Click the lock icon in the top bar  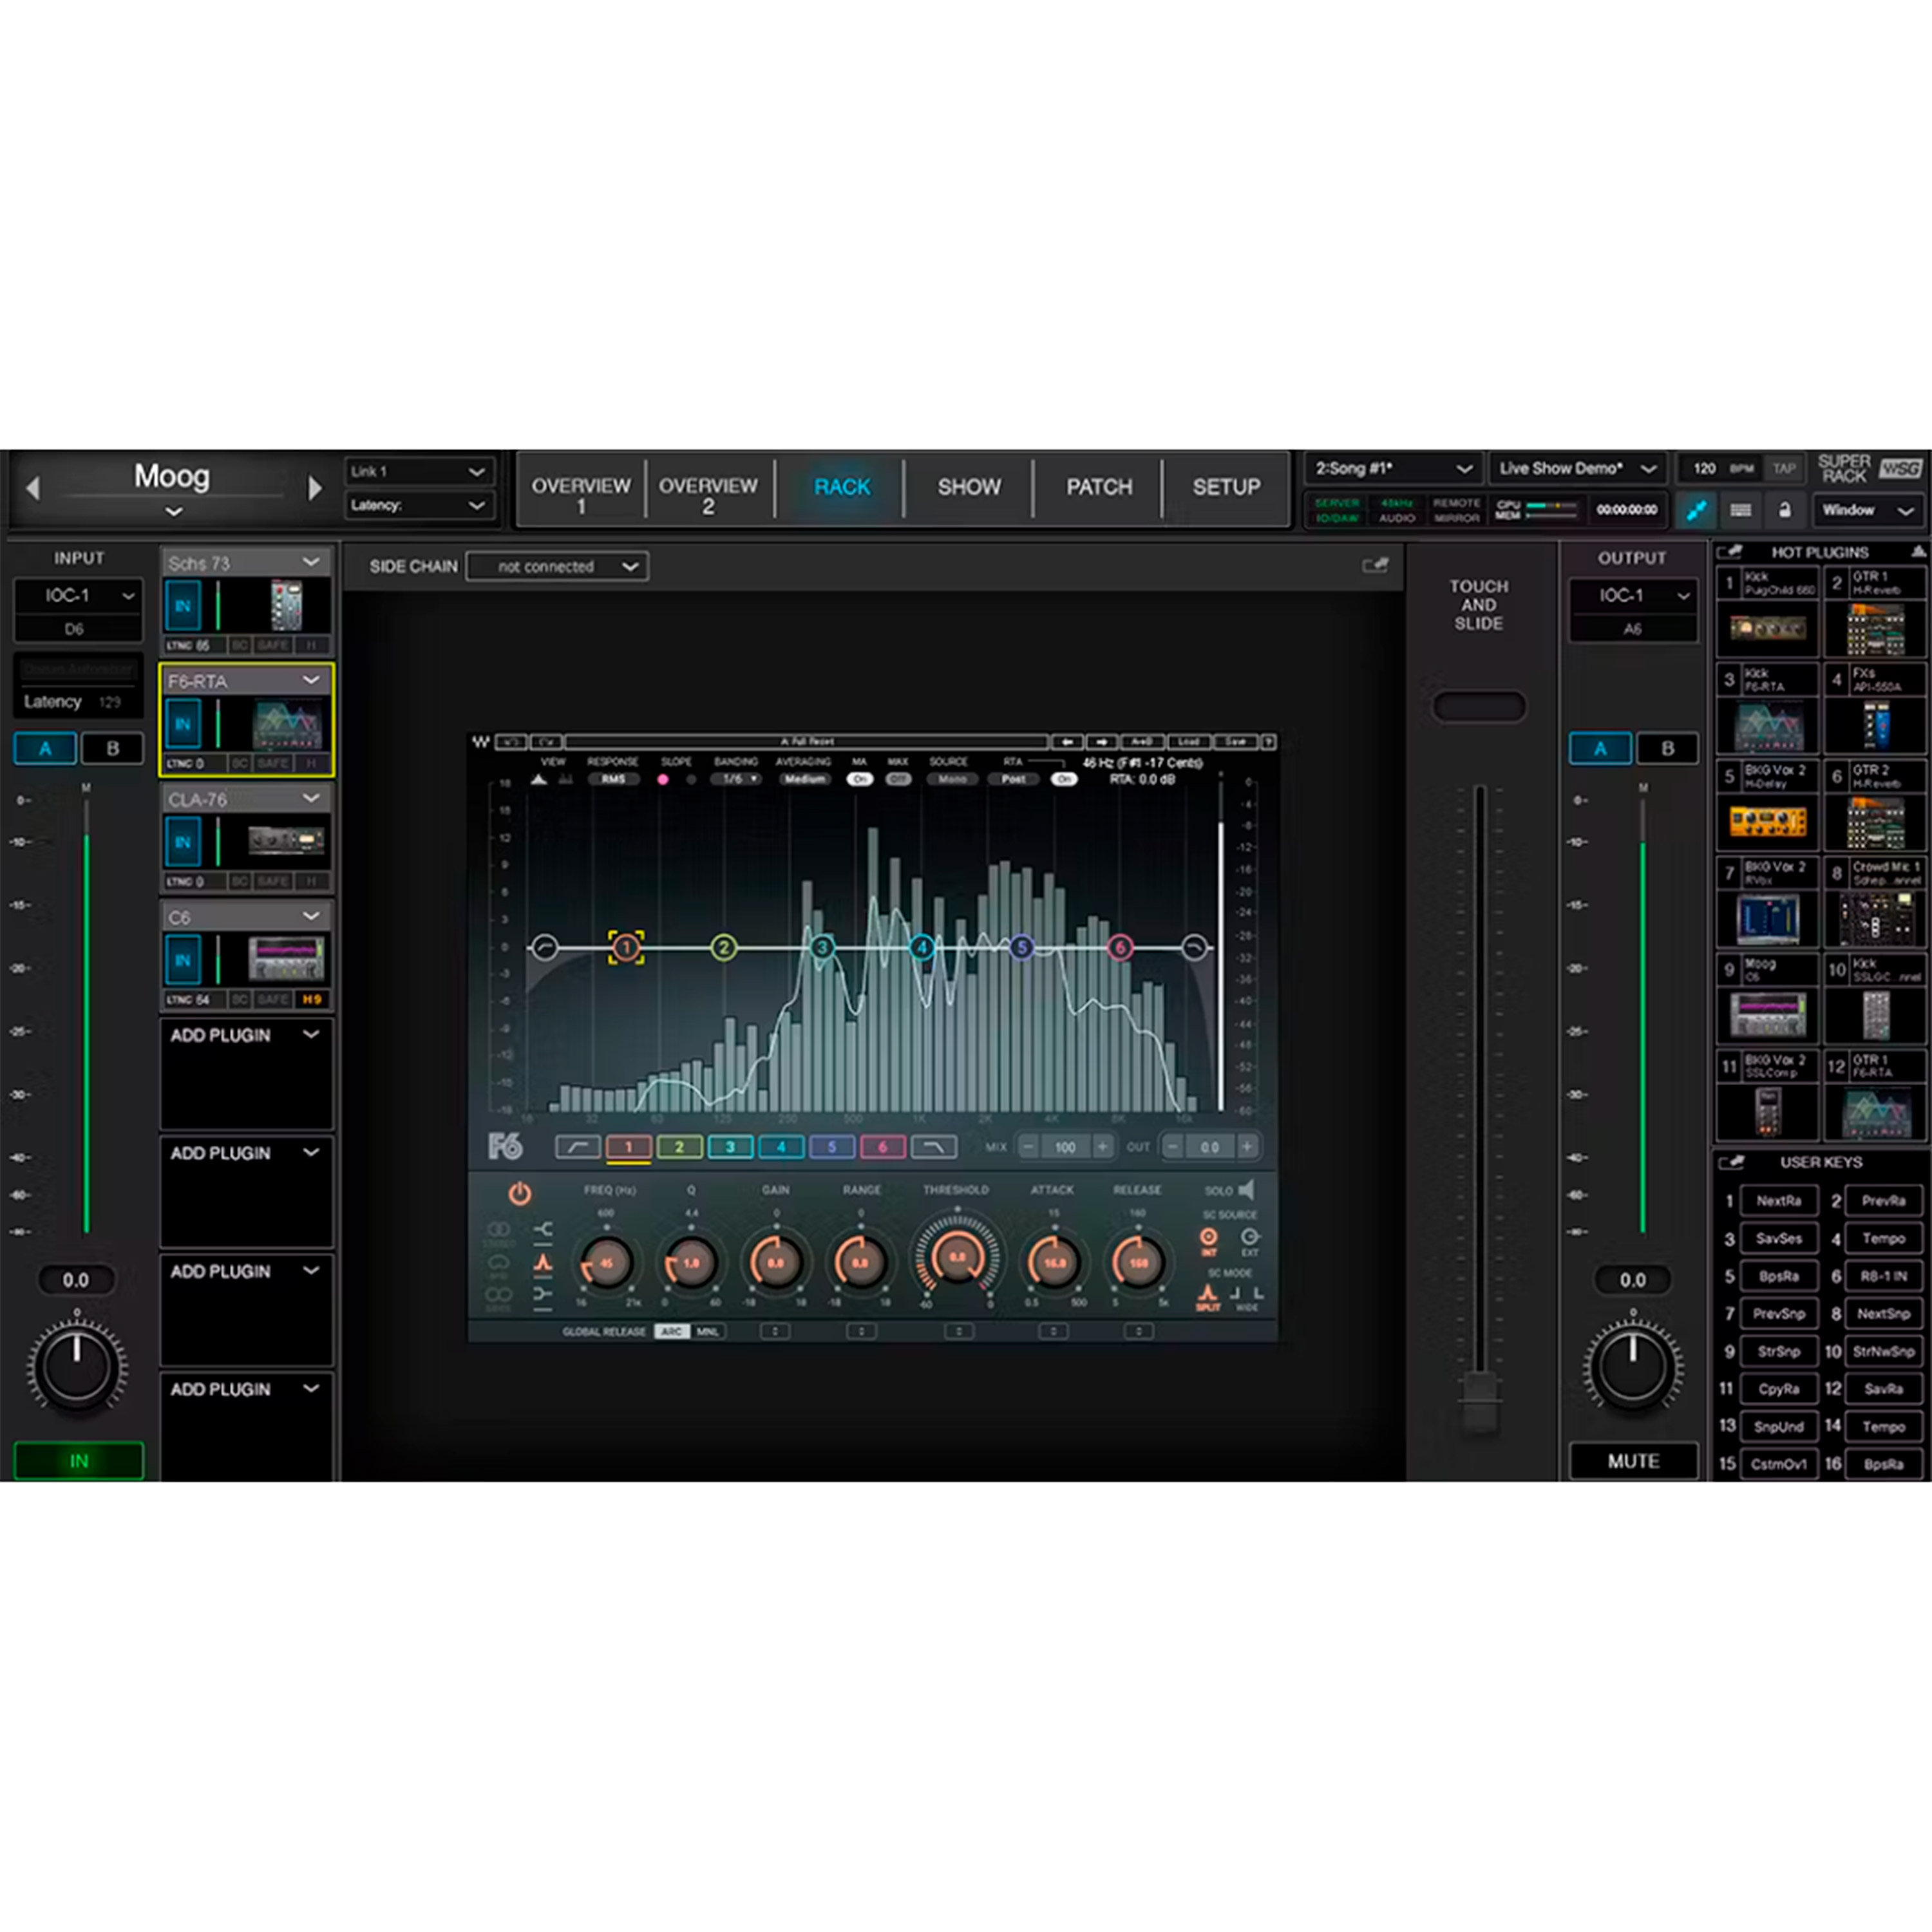click(x=1787, y=511)
